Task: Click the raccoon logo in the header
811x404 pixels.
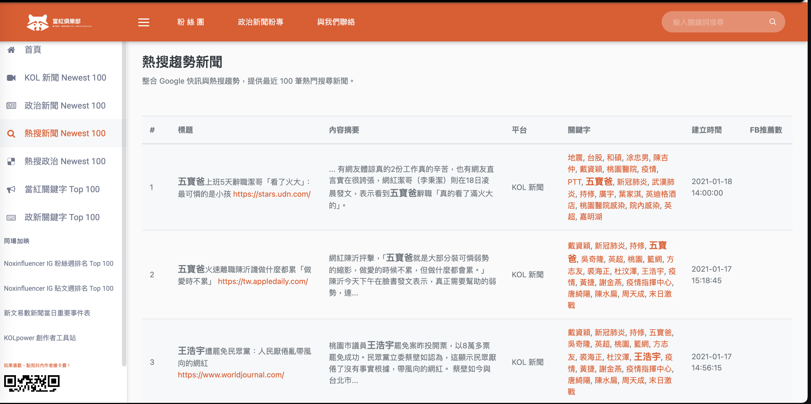Action: coord(38,22)
